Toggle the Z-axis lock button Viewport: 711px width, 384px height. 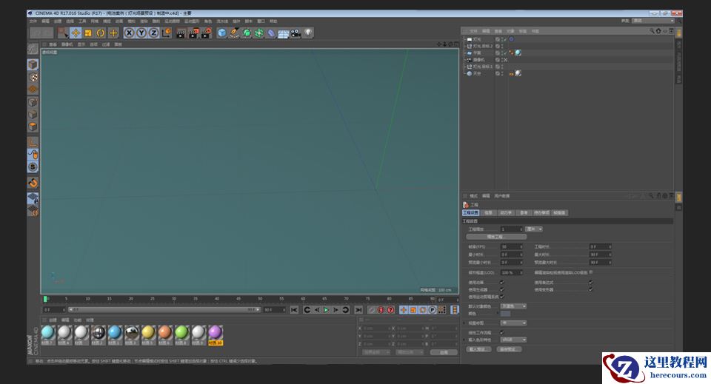[153, 33]
